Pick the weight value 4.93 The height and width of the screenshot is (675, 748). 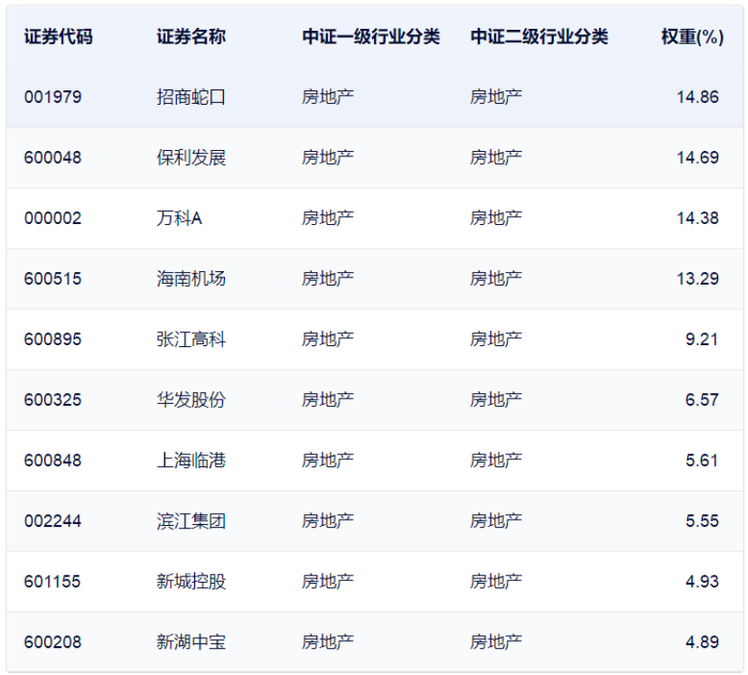pos(702,582)
